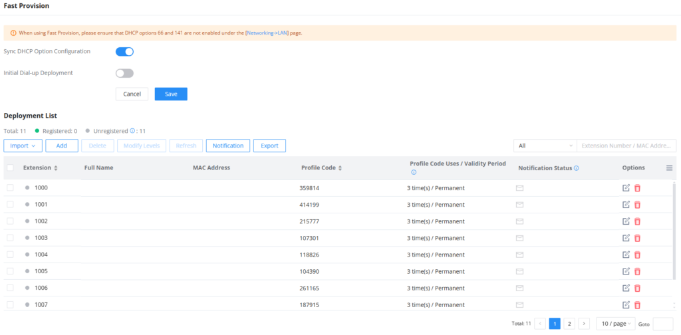Open the Import dropdown menu
This screenshot has height=335, width=681.
click(23, 146)
